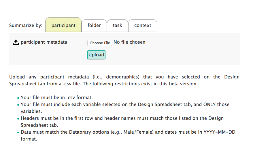Click the "No file chosen" text
This screenshot has height=144, width=270.
coord(129,42)
